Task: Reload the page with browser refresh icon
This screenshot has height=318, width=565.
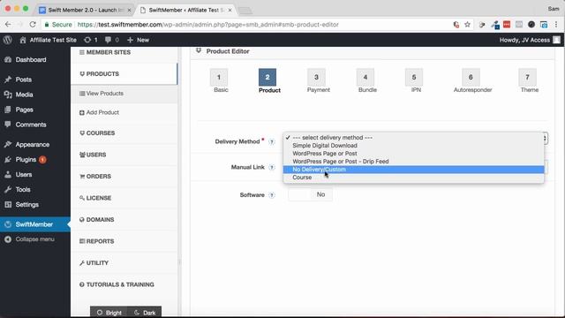Action: 33,25
